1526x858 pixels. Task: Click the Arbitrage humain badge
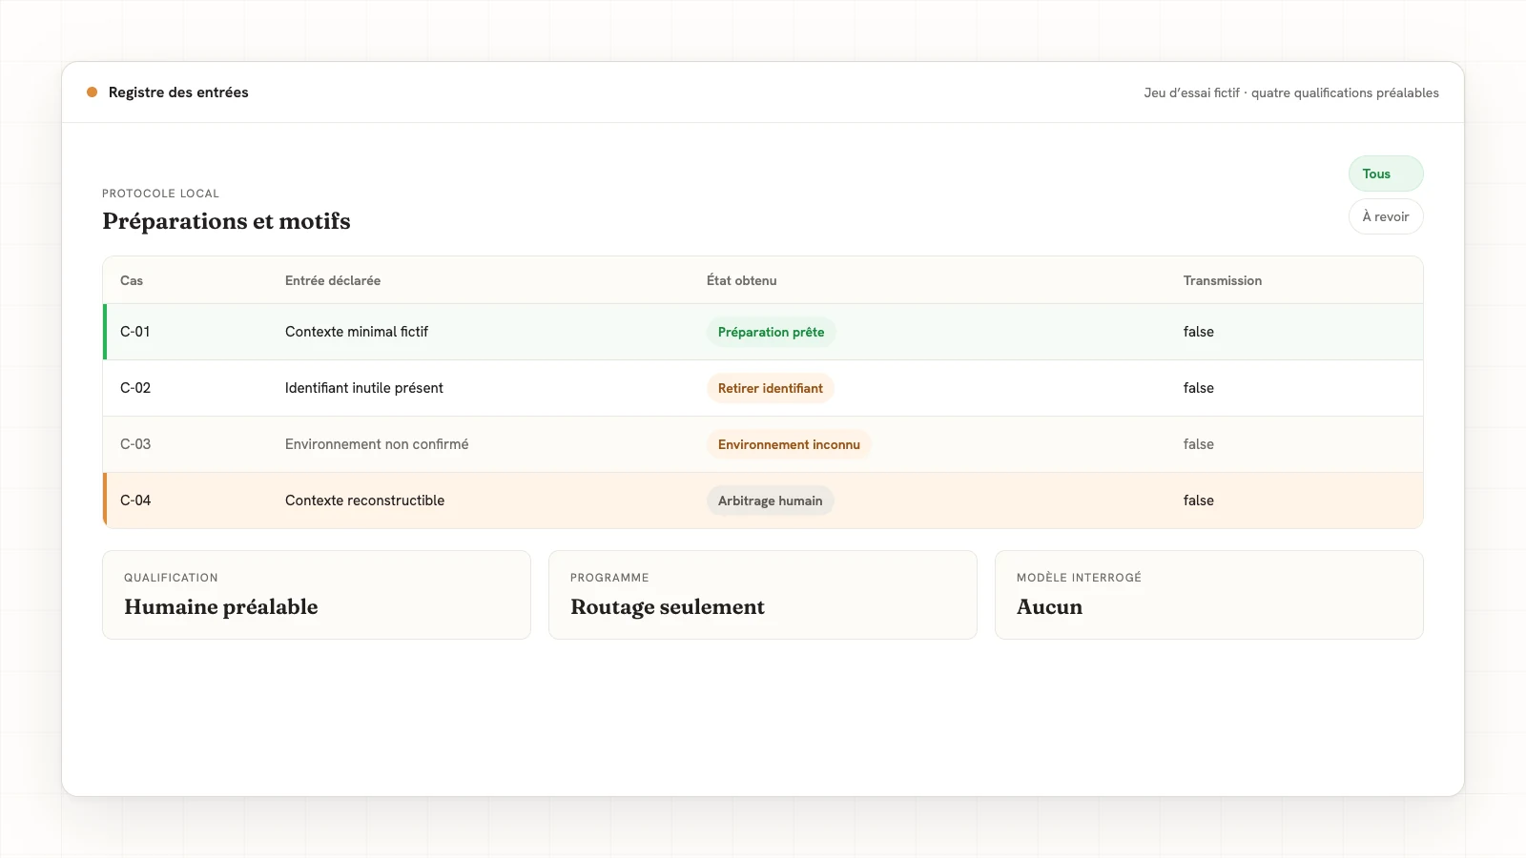[x=771, y=500]
